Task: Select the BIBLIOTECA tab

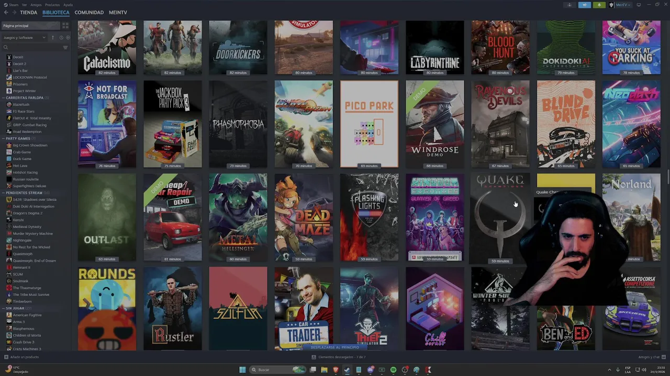Action: click(x=55, y=13)
